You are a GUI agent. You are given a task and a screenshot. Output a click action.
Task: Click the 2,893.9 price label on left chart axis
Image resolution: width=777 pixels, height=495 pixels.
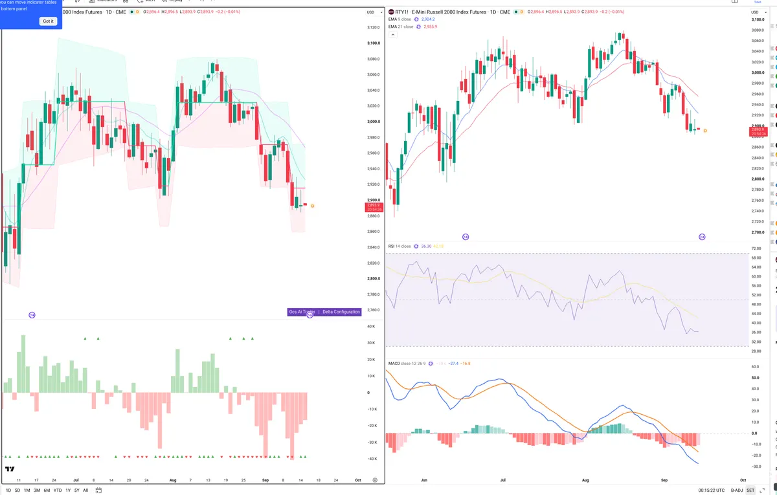[x=374, y=207]
